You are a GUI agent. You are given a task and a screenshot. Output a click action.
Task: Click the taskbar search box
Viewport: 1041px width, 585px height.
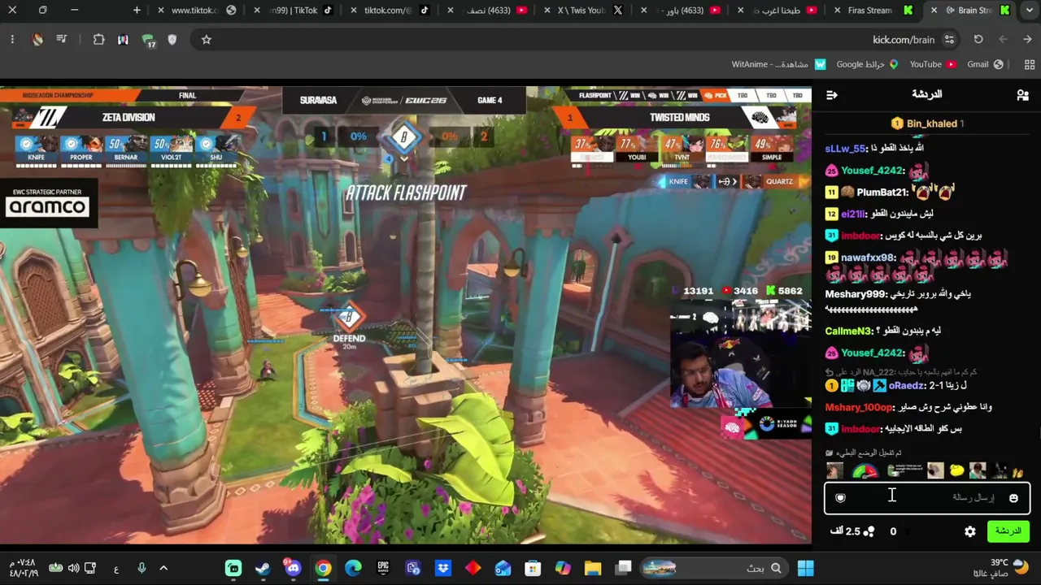[712, 568]
